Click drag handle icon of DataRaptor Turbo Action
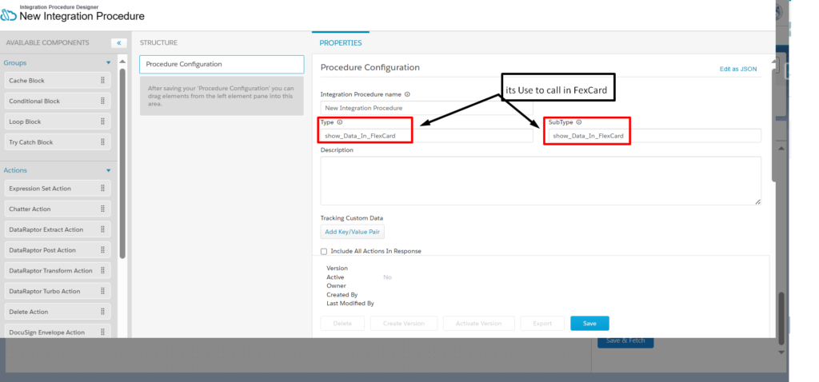Screen dimensions: 819x382 tap(102, 291)
